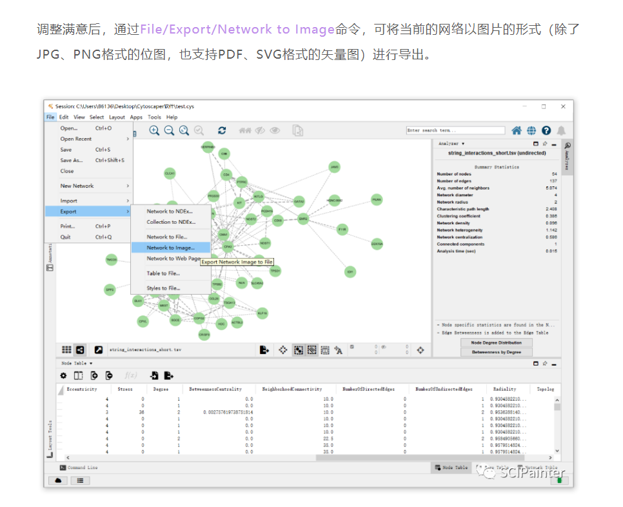
Task: Click the fit content zoom icon
Action: (x=184, y=130)
